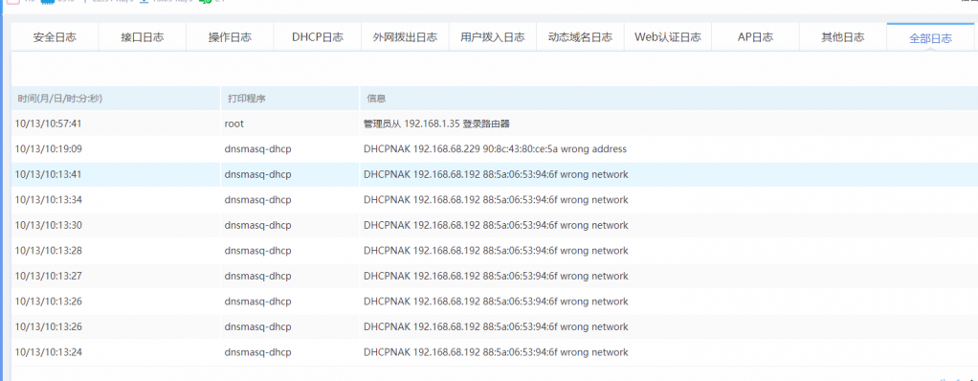The width and height of the screenshot is (978, 381).
Task: Open the AP日志 tab
Action: 755,37
